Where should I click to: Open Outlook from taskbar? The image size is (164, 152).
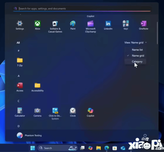pos(123,148)
